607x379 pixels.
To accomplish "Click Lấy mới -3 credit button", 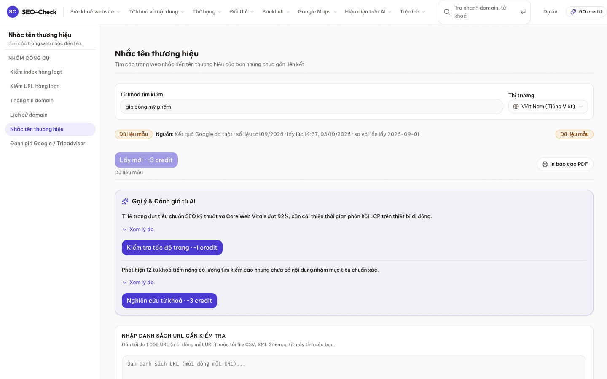I will pos(146,160).
